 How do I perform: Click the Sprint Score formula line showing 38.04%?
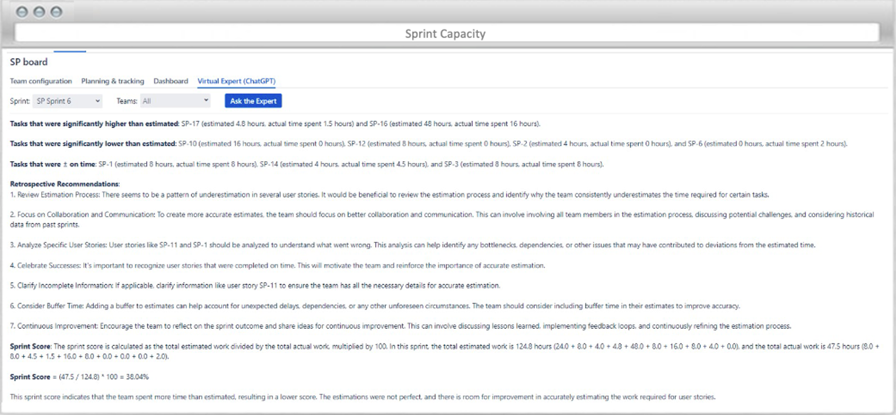tap(79, 376)
